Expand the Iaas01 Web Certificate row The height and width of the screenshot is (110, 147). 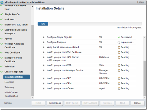pos(44,52)
